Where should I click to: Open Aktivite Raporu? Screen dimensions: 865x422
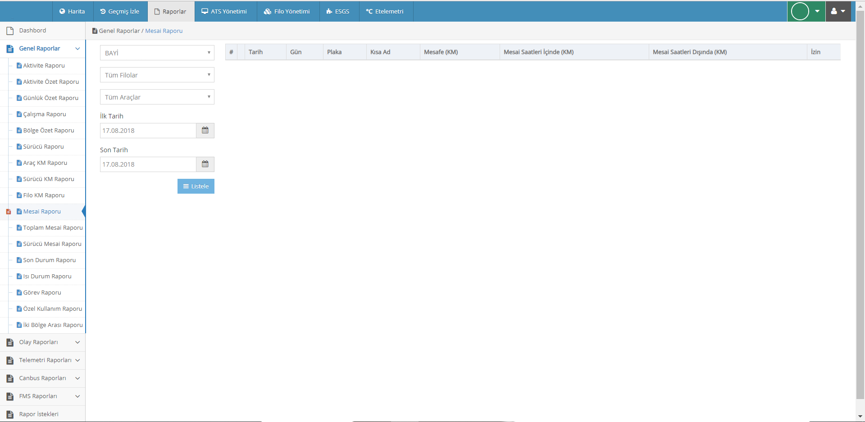coord(44,65)
